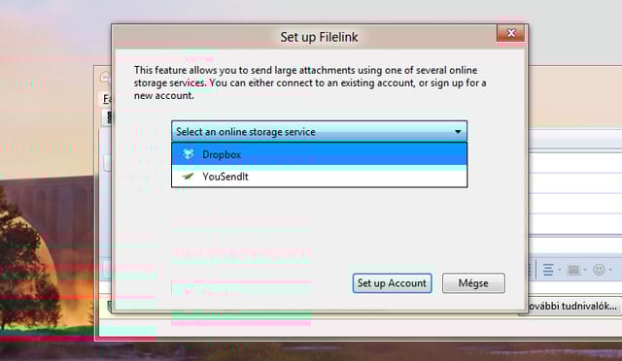Choose YouSendIt storage service
This screenshot has width=622, height=361.
(320, 177)
